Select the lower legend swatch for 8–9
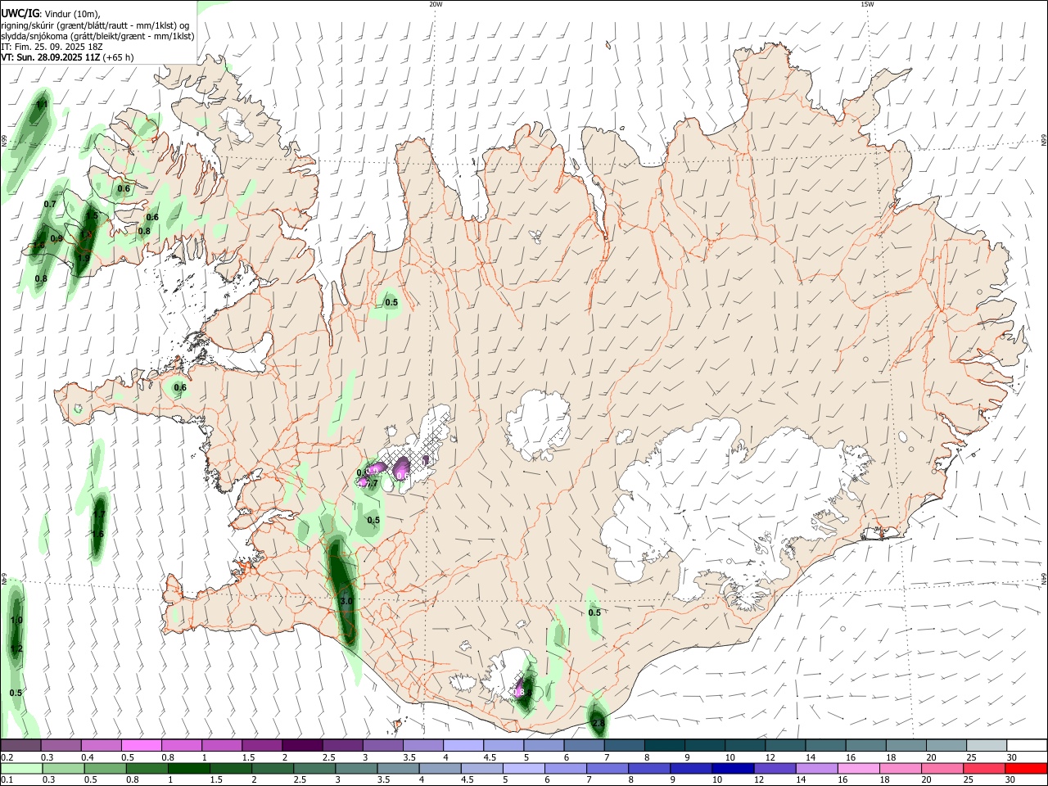The height and width of the screenshot is (786, 1048). 649,768
